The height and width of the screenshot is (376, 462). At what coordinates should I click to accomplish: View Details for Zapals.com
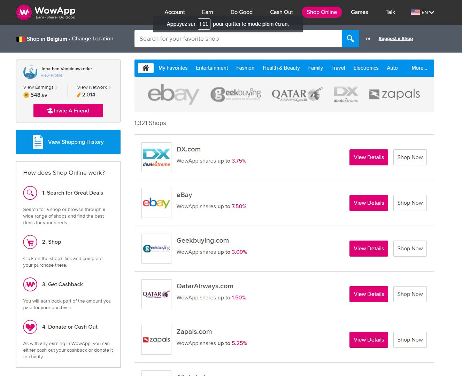point(369,340)
